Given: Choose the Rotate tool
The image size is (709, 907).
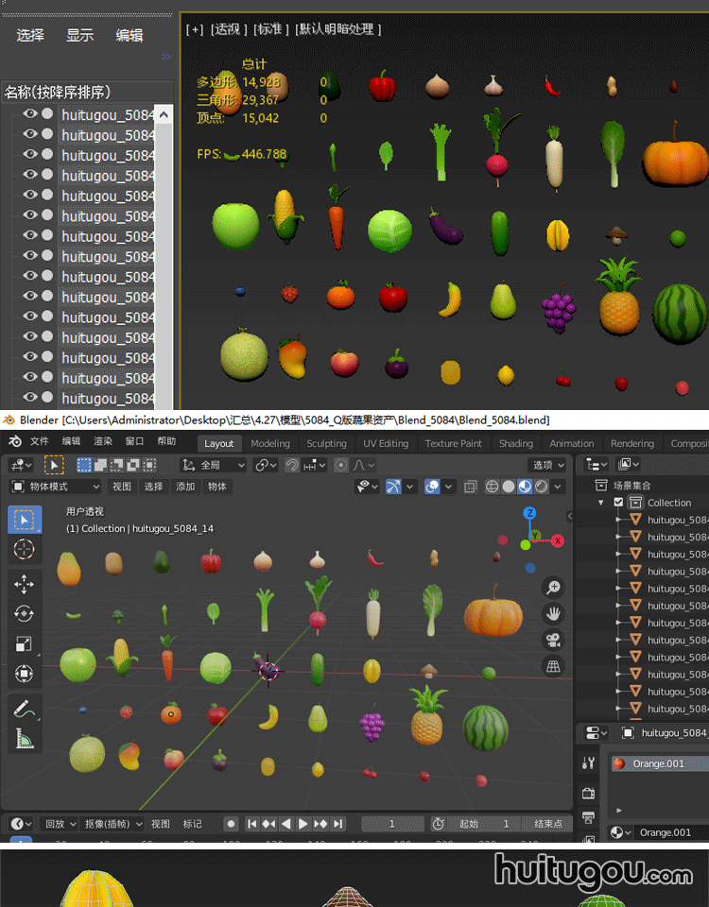Looking at the screenshot, I should (25, 614).
